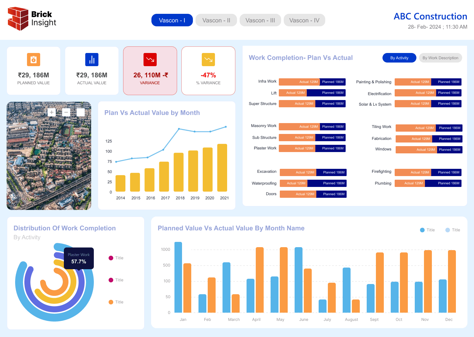Click the Infra Work Actual 129M bar

299,82
